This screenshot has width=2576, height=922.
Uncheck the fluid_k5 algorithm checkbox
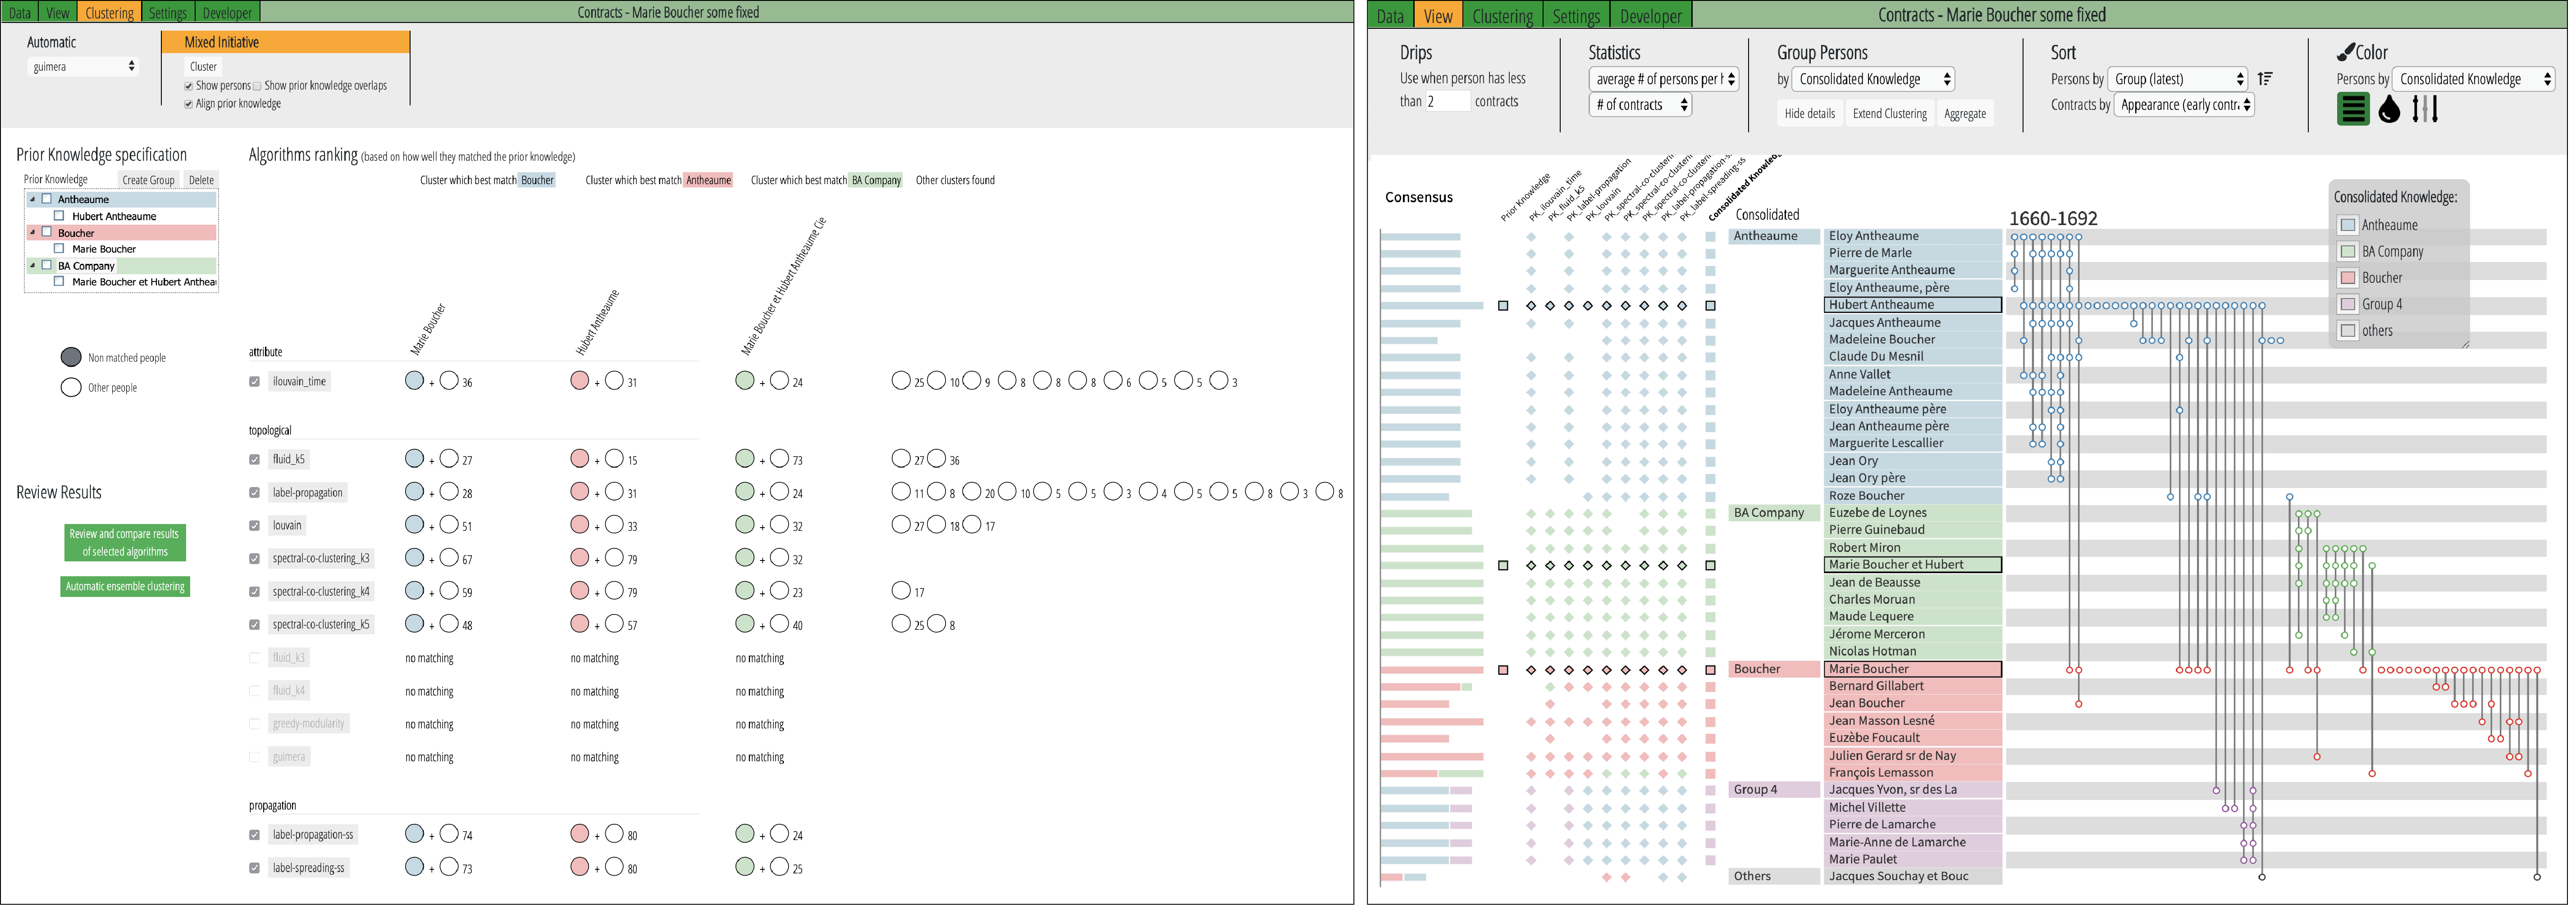(254, 460)
